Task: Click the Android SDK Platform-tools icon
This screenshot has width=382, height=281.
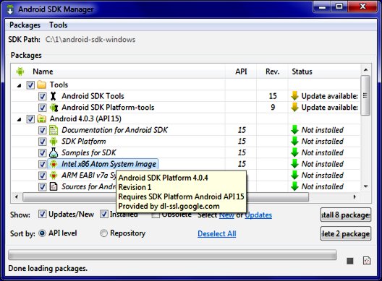Action: click(x=54, y=108)
